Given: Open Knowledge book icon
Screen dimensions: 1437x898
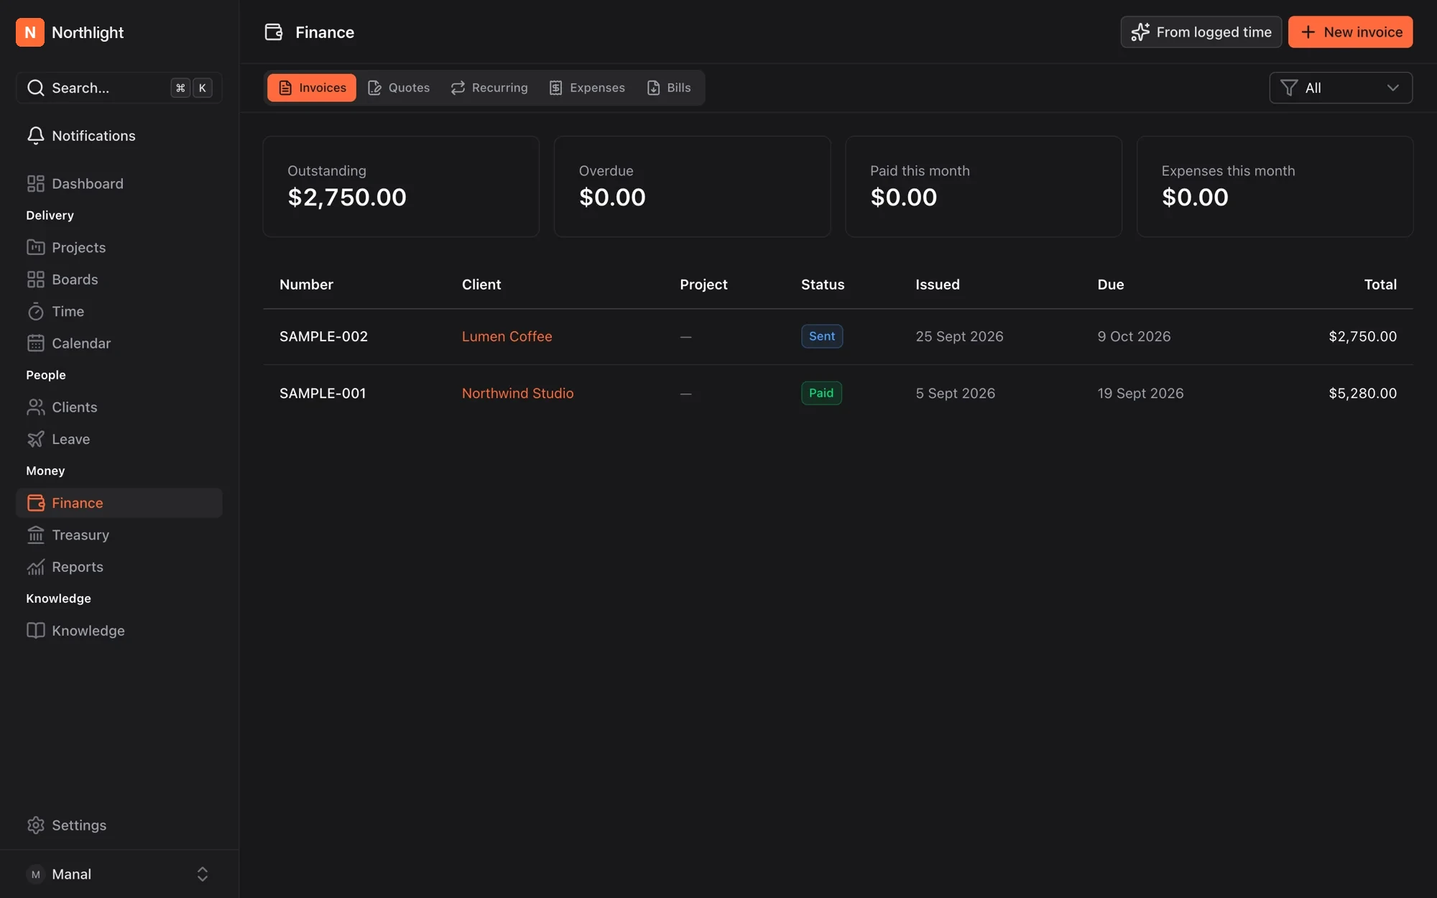Looking at the screenshot, I should 36,631.
